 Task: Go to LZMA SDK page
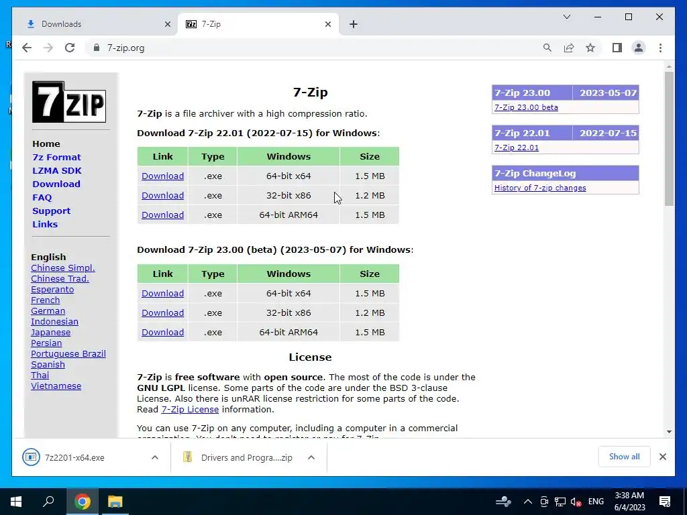click(x=57, y=170)
